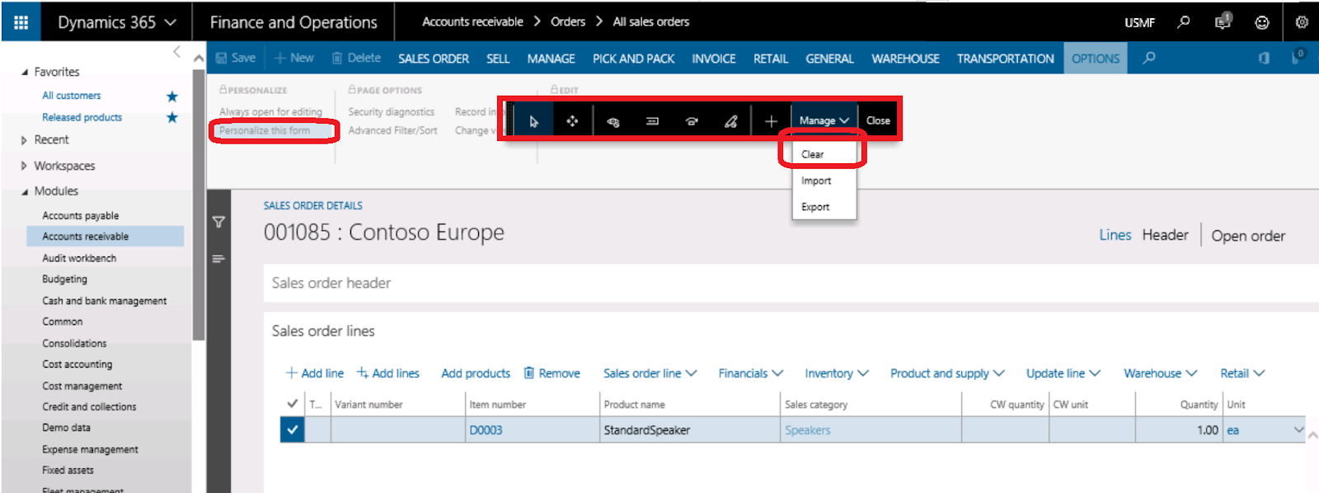Click Personalize this form

tap(265, 130)
